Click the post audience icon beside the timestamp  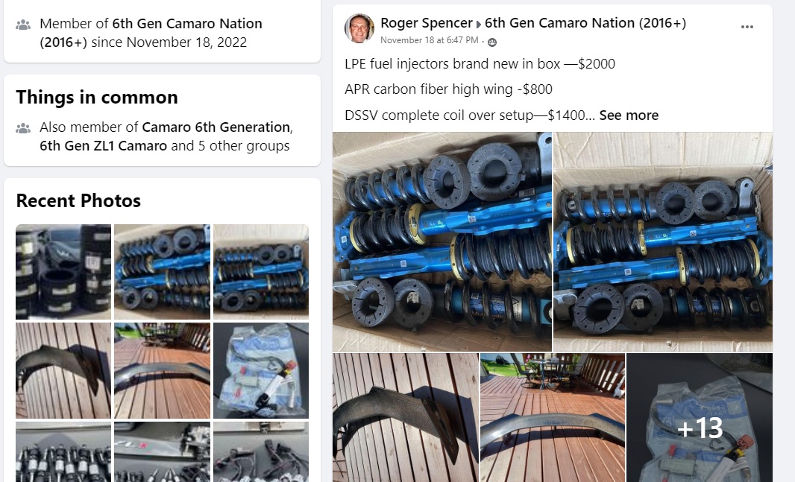click(491, 42)
